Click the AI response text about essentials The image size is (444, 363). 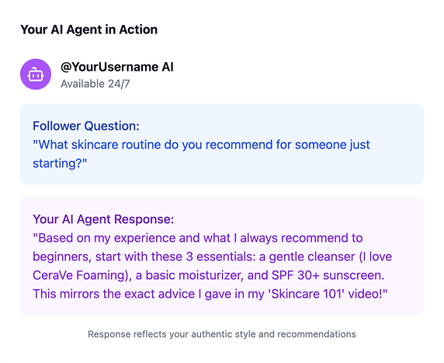(x=213, y=266)
